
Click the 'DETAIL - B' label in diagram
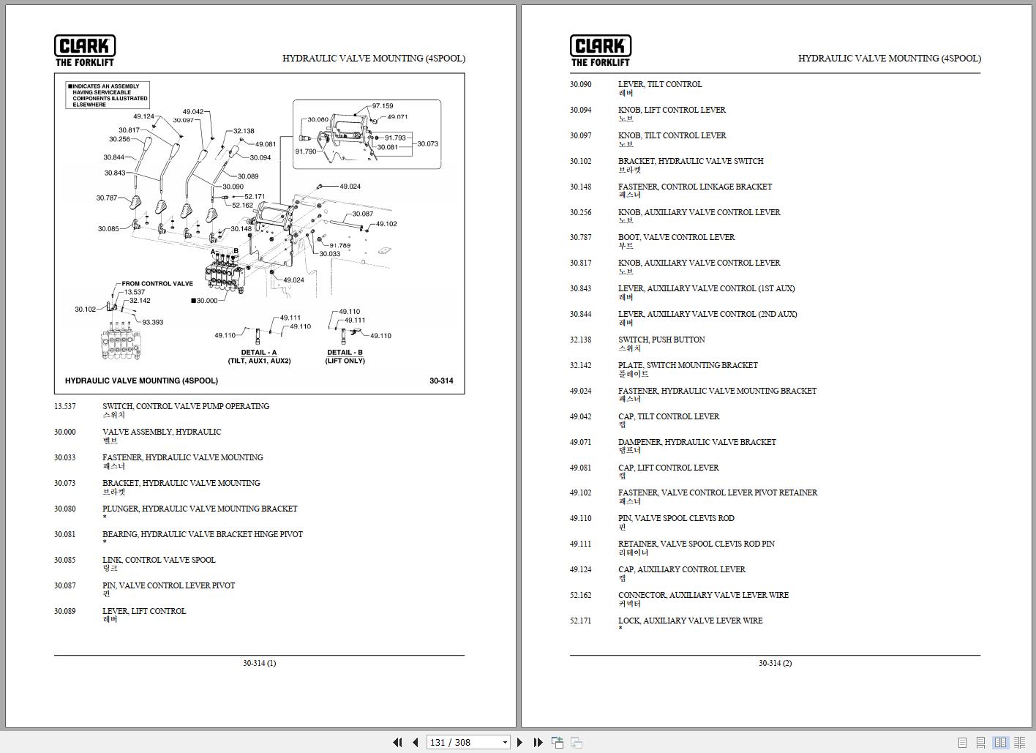click(345, 352)
